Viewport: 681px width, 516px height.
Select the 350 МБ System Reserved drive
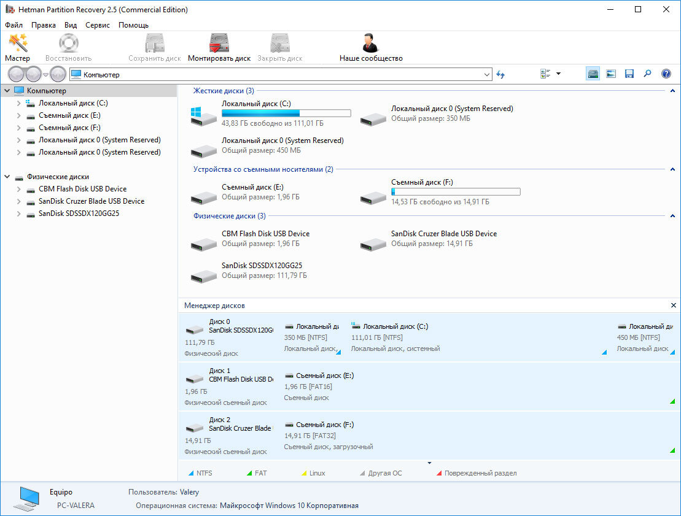(373, 118)
